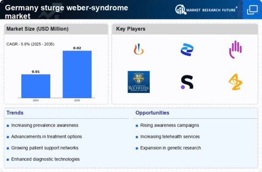Select the purple hand company logo

tap(235, 49)
